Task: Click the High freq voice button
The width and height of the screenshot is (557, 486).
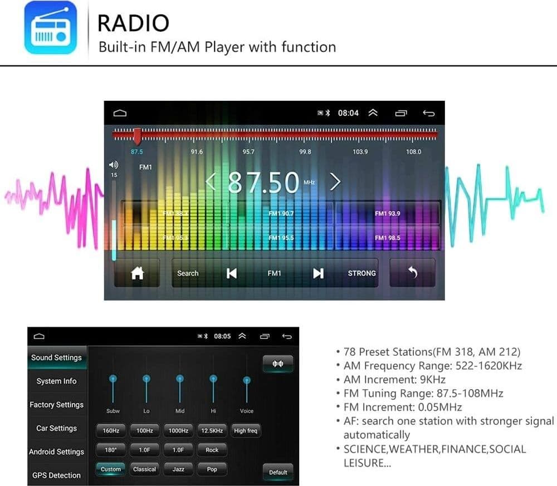Action: tap(246, 431)
